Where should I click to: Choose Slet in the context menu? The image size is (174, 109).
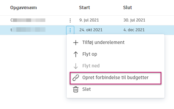tap(87, 89)
